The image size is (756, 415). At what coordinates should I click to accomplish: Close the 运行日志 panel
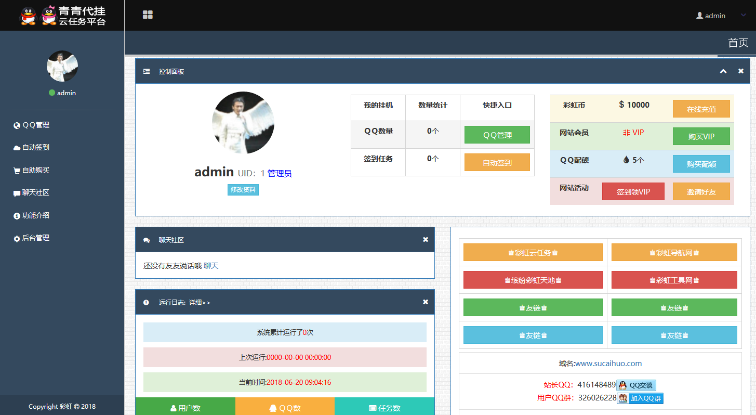click(426, 302)
